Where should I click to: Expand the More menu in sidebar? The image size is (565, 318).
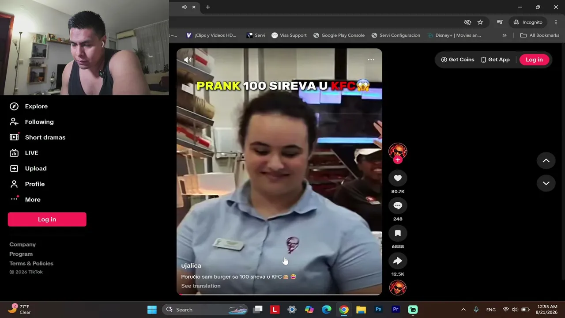26,199
